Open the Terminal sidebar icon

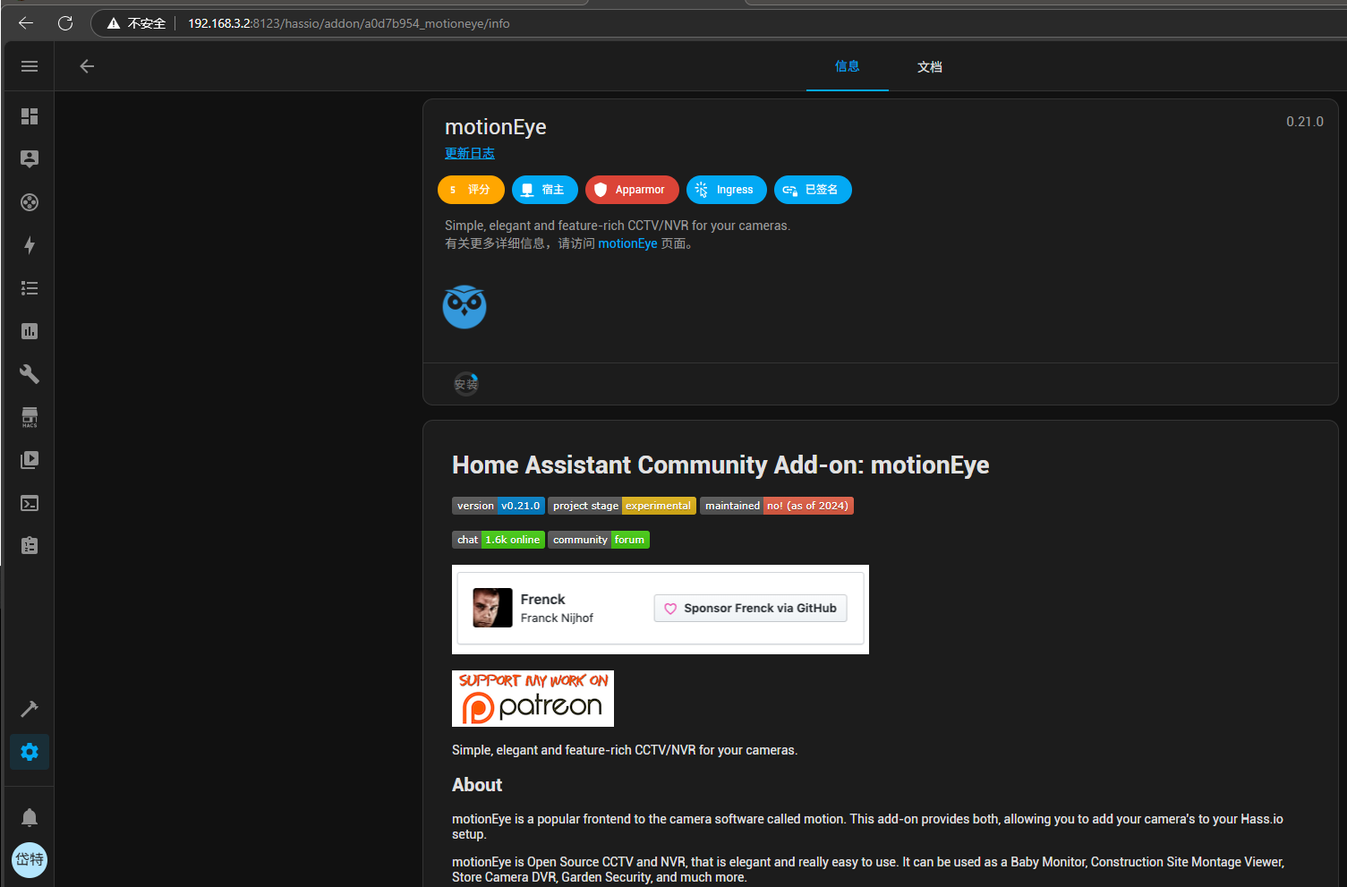30,503
